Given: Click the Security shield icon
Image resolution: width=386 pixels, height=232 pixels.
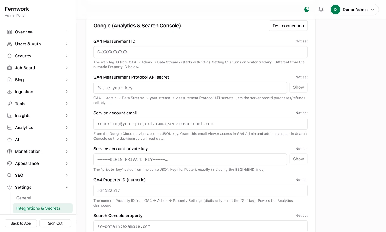Looking at the screenshot, I should click(10, 56).
